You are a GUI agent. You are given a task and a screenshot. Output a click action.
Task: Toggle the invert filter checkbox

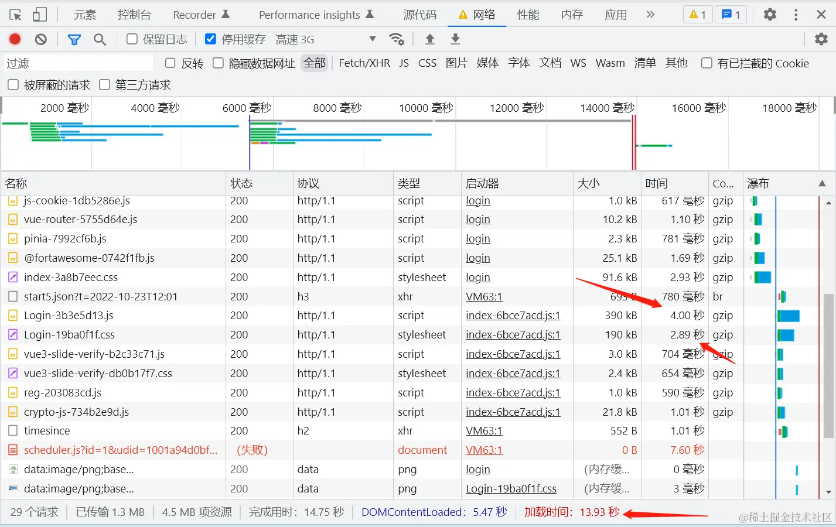(170, 63)
